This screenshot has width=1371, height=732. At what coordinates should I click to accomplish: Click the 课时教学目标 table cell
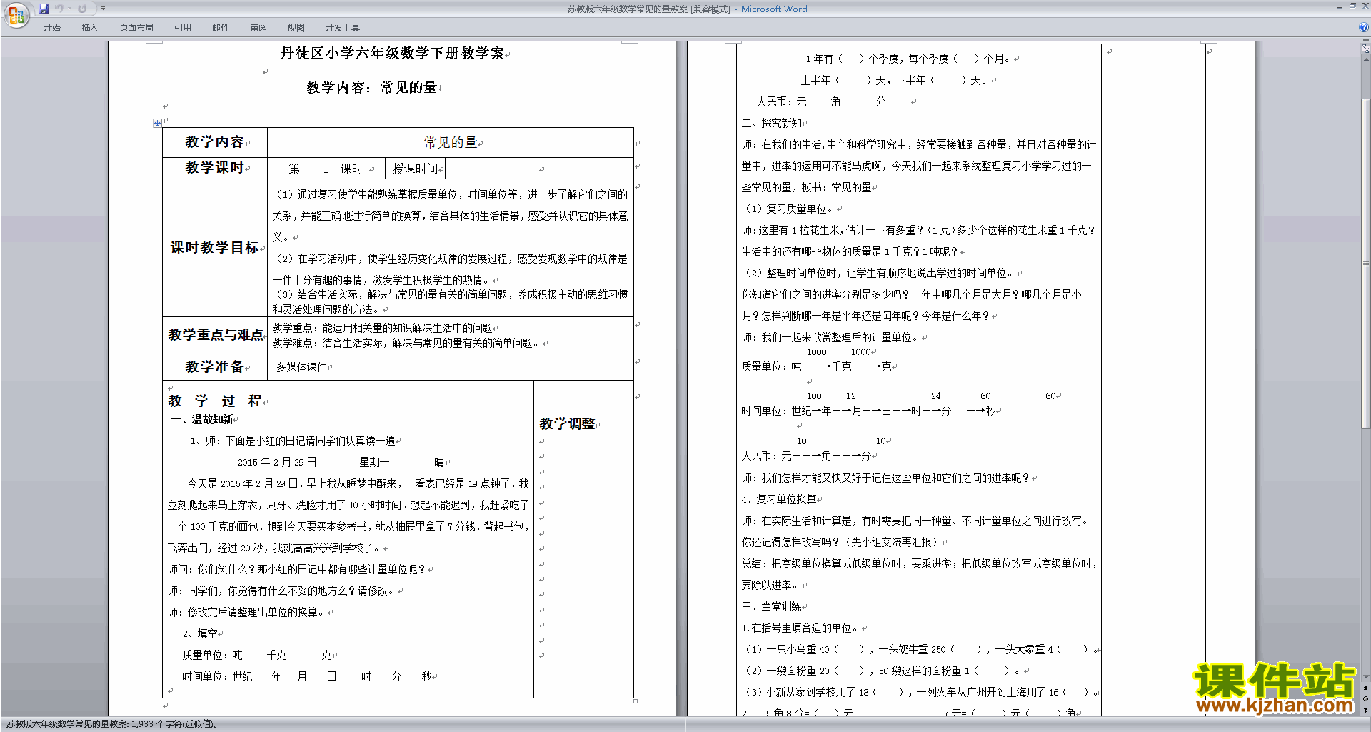click(x=215, y=248)
